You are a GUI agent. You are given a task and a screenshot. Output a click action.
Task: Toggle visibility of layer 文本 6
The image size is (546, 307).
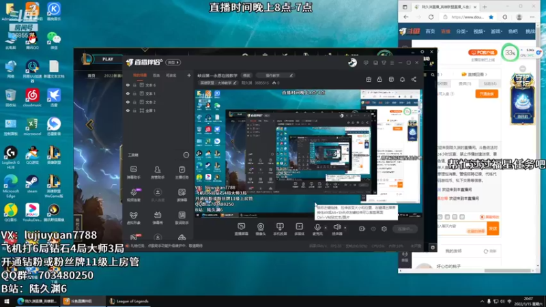128,85
